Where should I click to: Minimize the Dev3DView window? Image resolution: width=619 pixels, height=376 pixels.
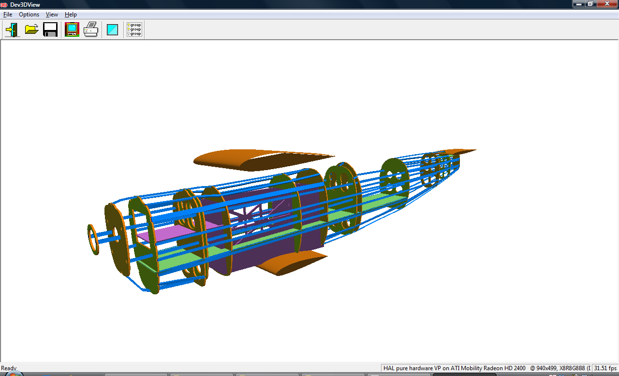click(x=579, y=4)
